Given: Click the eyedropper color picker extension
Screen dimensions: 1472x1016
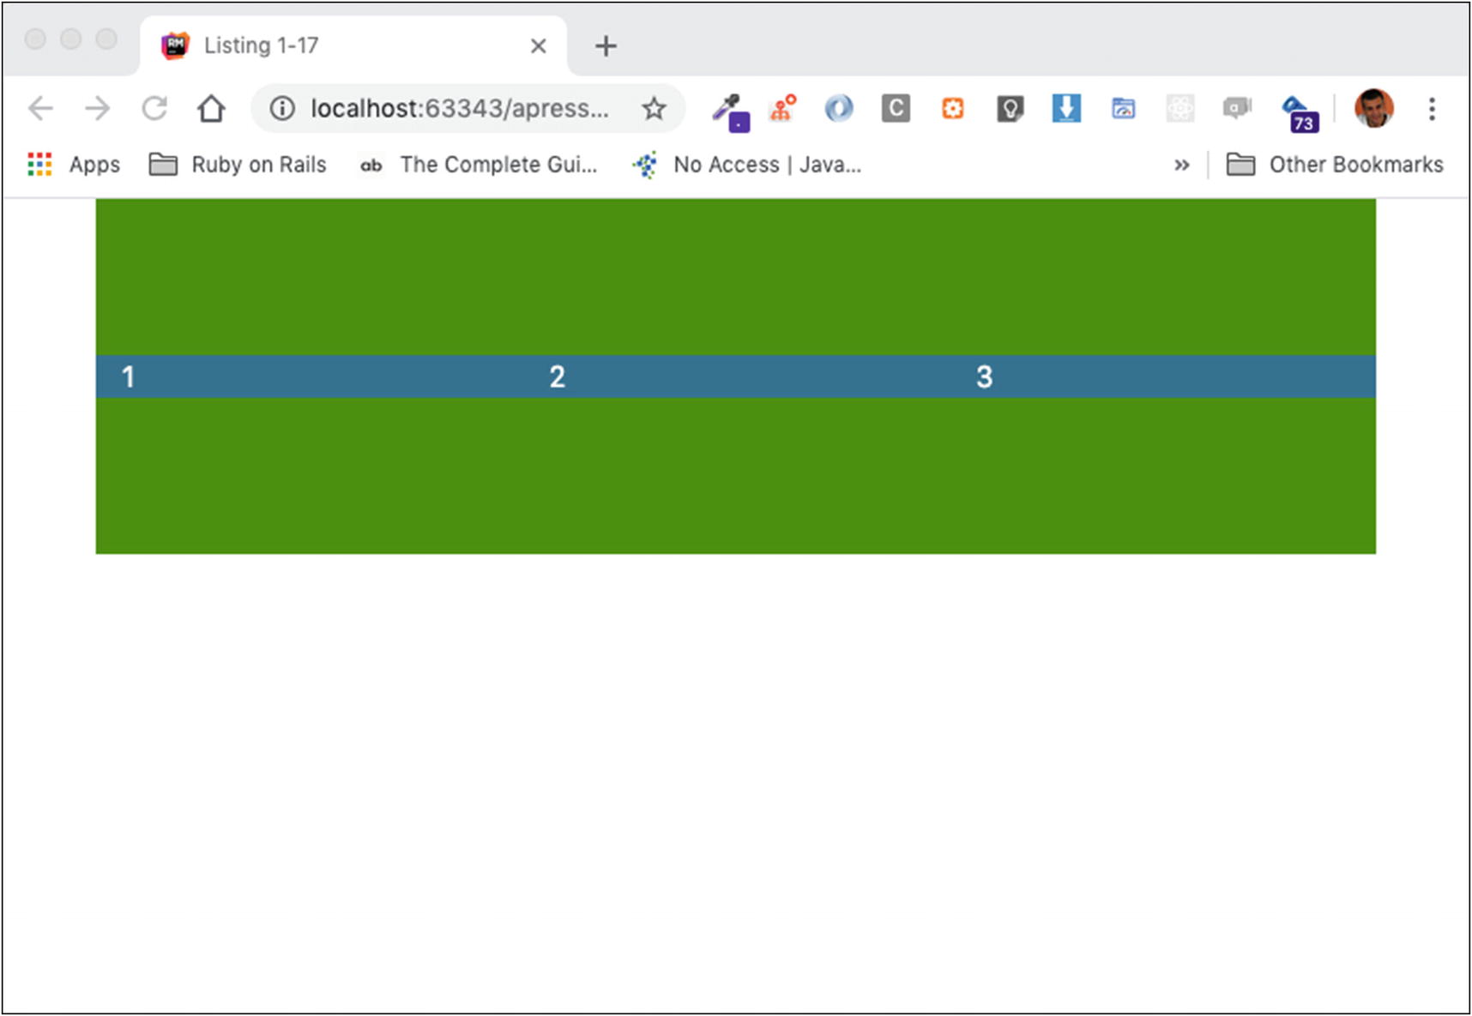Looking at the screenshot, I should [x=729, y=111].
